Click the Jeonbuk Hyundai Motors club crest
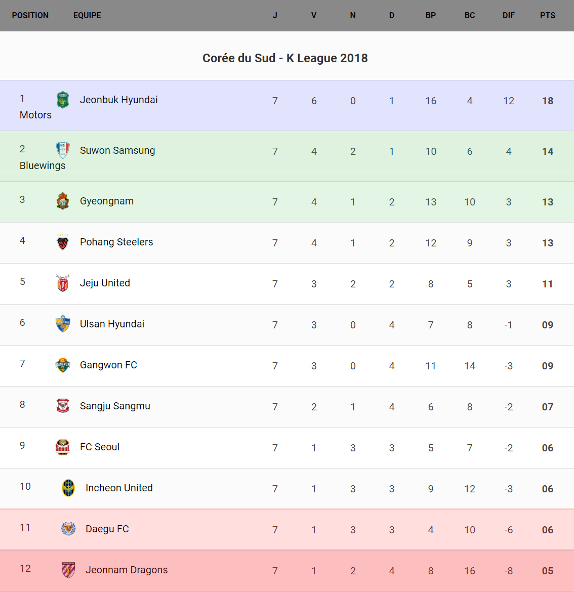Screen dimensions: 574x592 pos(63,100)
